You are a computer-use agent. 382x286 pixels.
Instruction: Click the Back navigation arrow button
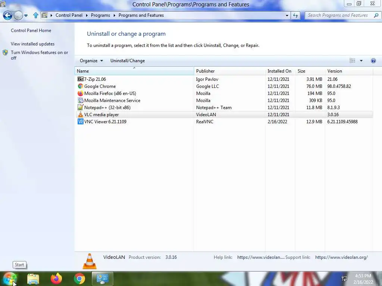pyautogui.click(x=7, y=15)
